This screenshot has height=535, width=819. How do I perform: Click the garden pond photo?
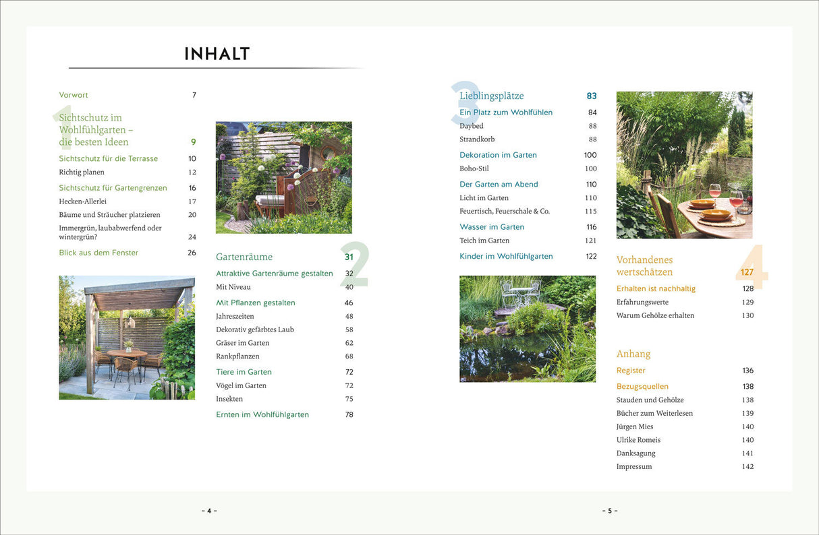[528, 329]
